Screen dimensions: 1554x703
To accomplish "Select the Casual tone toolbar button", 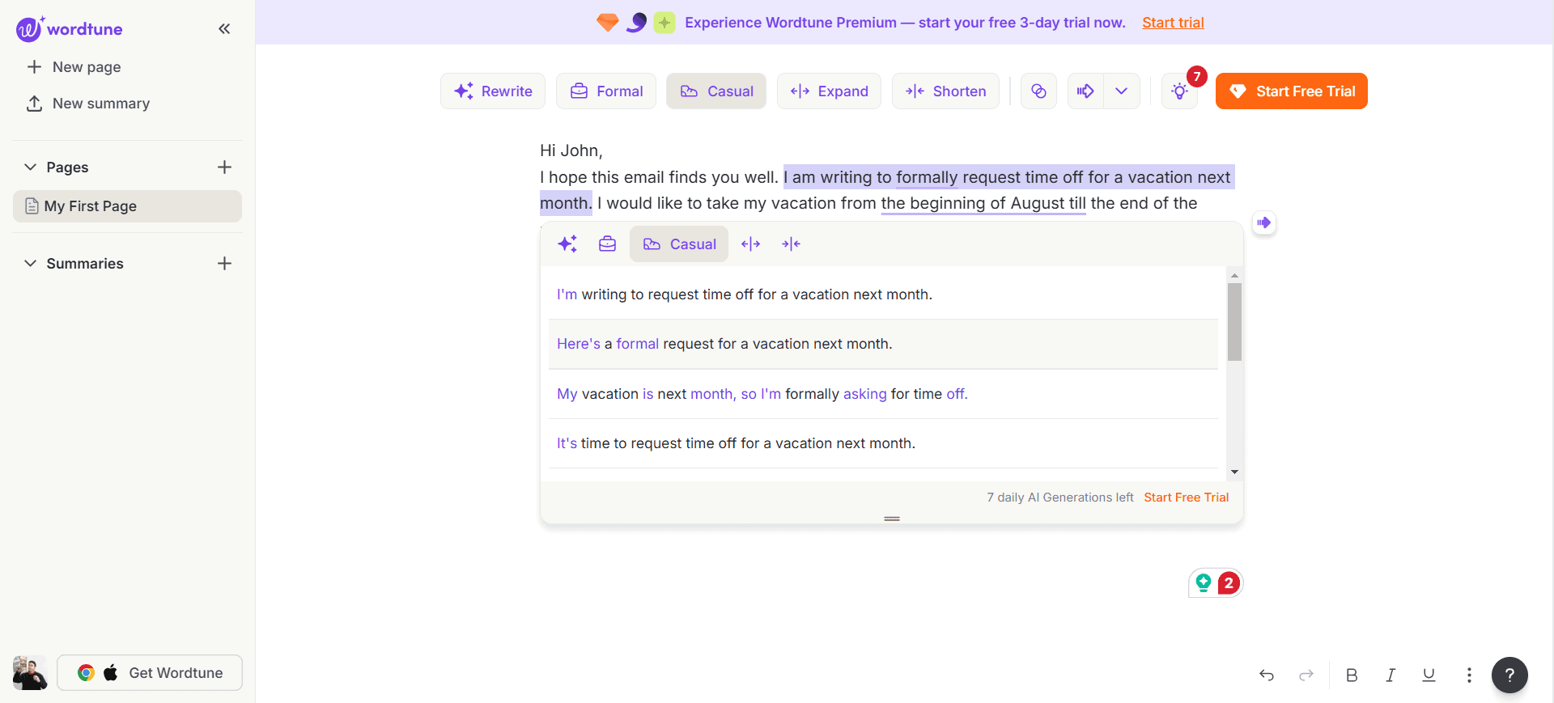I will [x=716, y=91].
